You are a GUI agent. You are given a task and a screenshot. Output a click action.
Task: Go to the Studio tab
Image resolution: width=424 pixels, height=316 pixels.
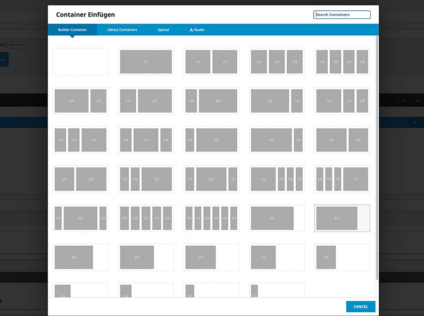point(197,29)
